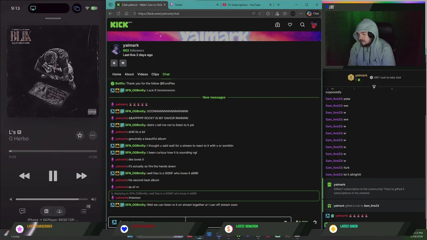Open the Copilot Chat button

point(313,14)
